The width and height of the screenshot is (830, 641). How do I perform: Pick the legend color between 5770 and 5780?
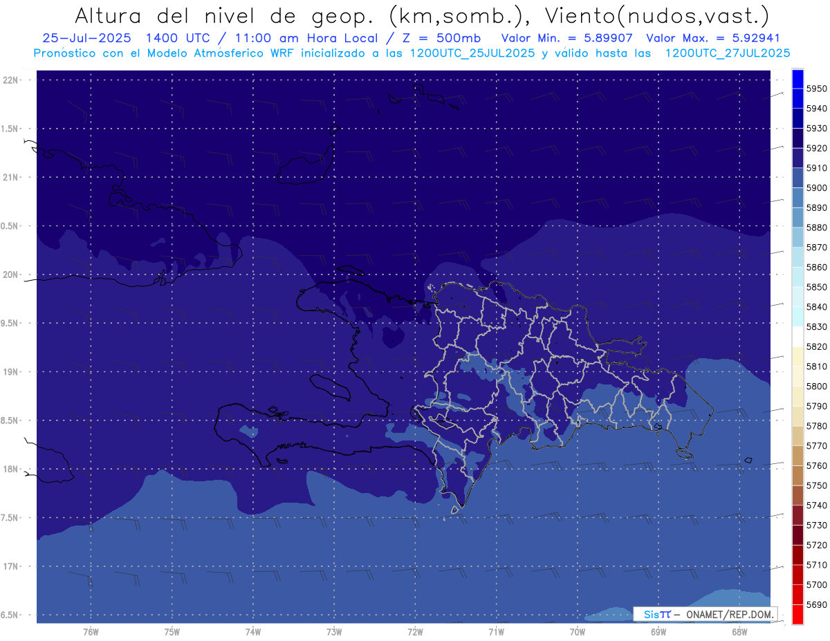point(797,436)
